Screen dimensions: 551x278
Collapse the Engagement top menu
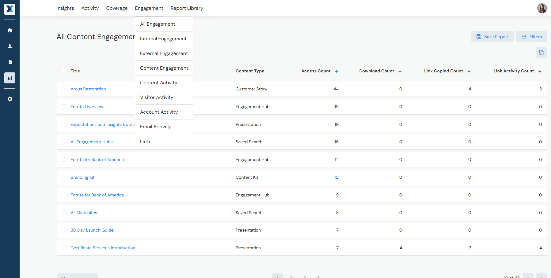coord(149,8)
